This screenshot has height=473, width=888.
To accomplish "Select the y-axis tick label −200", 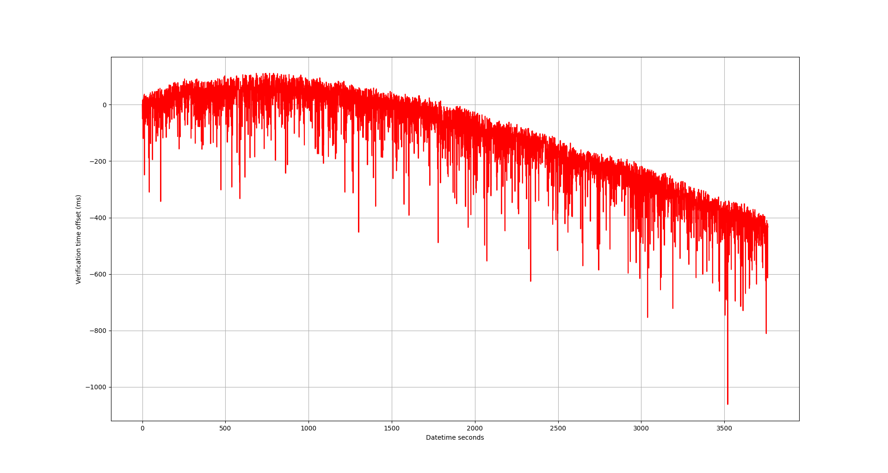I will pyautogui.click(x=98, y=161).
